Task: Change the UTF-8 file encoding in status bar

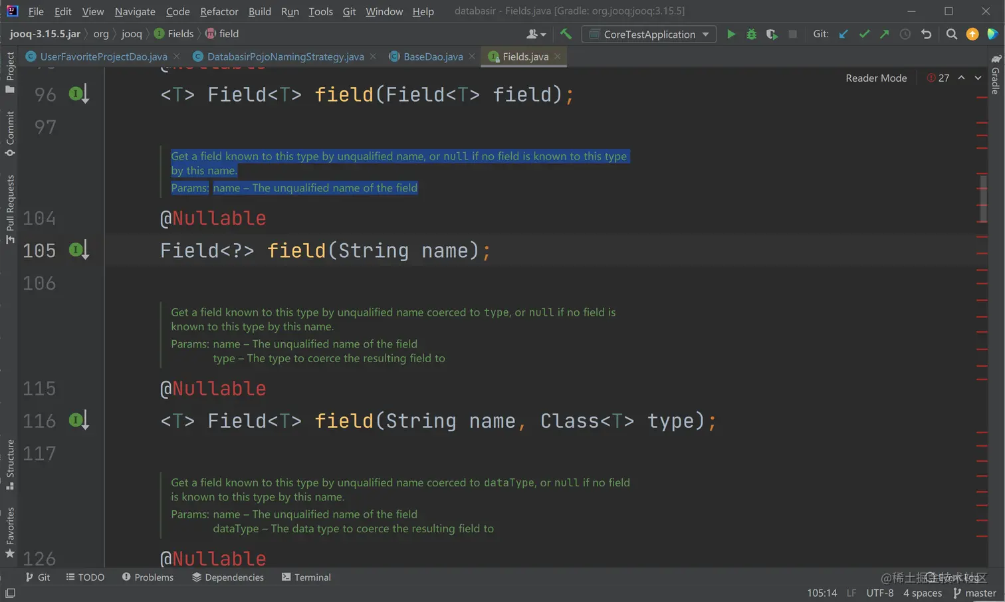Action: pyautogui.click(x=880, y=593)
